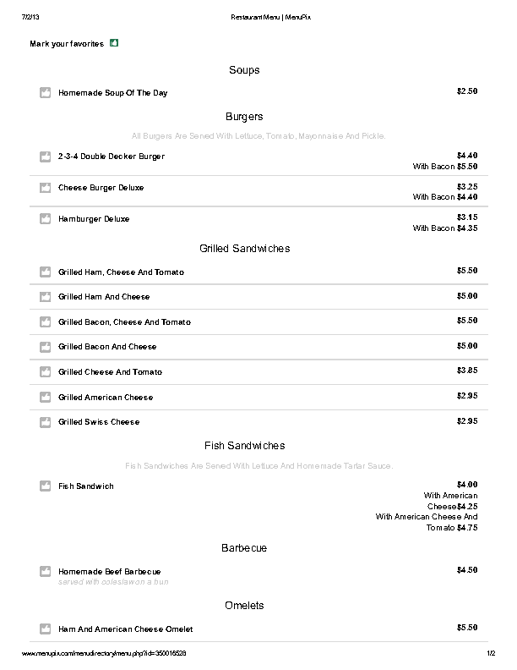Click the Fish Sandwich item name
The height and width of the screenshot is (670, 517).
pos(85,486)
